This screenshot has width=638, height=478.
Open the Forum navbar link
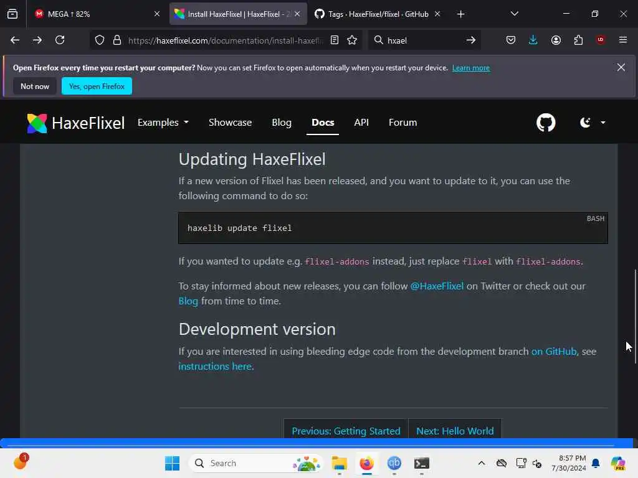(x=403, y=123)
